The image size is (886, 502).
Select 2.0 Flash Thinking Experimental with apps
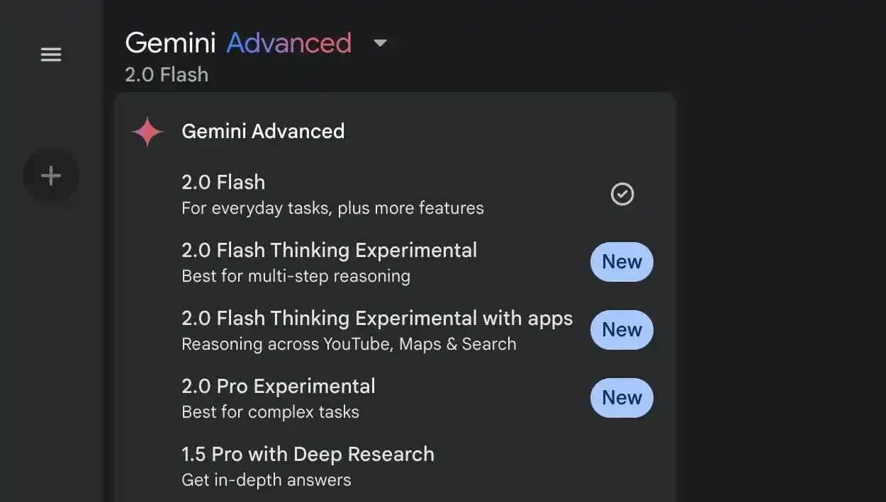coord(377,318)
